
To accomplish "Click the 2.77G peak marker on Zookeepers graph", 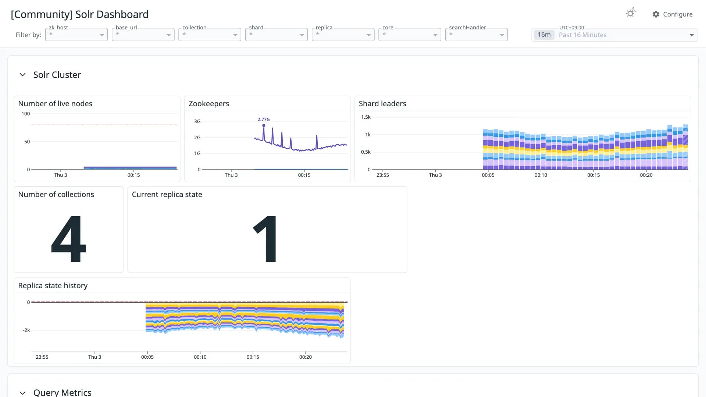I will [x=264, y=125].
